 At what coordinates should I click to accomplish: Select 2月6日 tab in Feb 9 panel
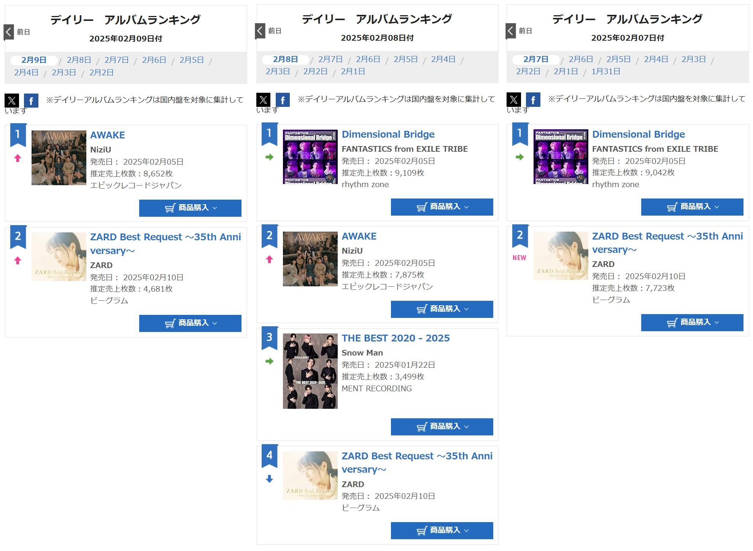pyautogui.click(x=154, y=60)
